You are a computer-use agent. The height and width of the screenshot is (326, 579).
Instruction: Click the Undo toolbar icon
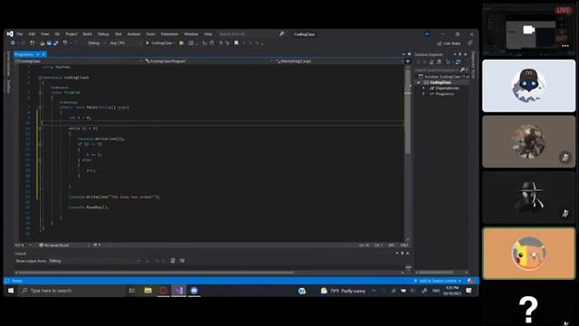[65, 43]
